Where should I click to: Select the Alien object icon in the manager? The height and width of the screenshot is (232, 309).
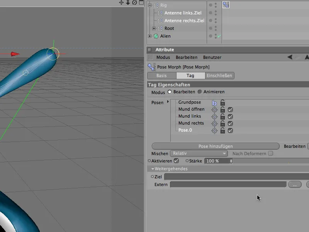tap(156, 36)
